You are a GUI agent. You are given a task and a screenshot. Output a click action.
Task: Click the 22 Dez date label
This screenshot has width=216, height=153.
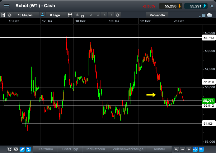click(x=145, y=21)
